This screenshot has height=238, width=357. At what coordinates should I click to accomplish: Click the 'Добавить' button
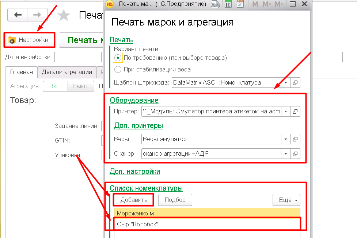coord(134,200)
